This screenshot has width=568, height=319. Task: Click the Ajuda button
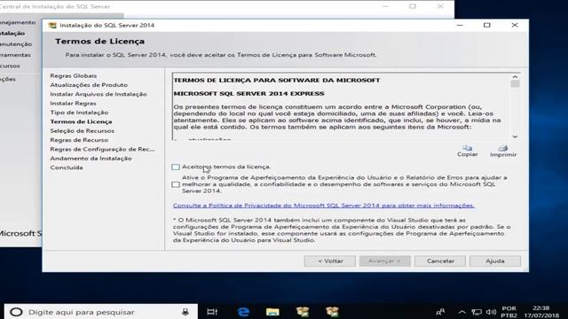(495, 261)
